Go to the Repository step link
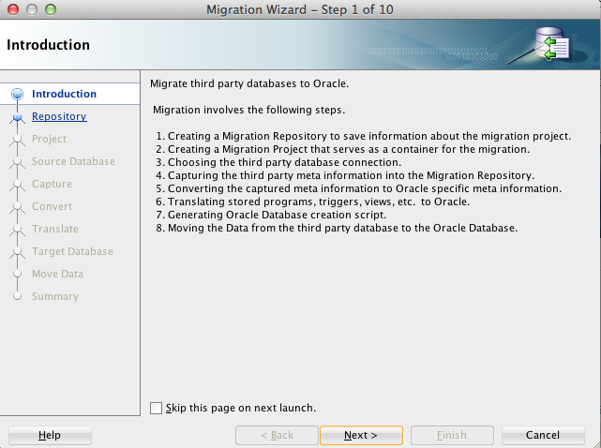Screen dimensions: 601x448 pos(59,116)
